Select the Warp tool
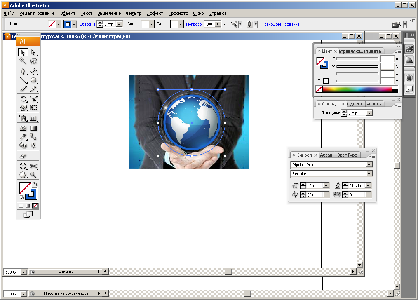The height and width of the screenshot is (300, 418). coord(23,108)
